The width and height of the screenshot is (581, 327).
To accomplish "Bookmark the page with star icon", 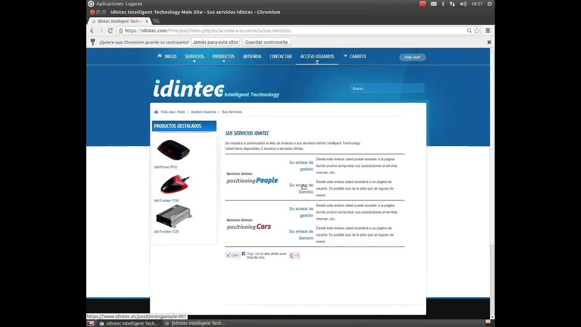I will point(477,30).
